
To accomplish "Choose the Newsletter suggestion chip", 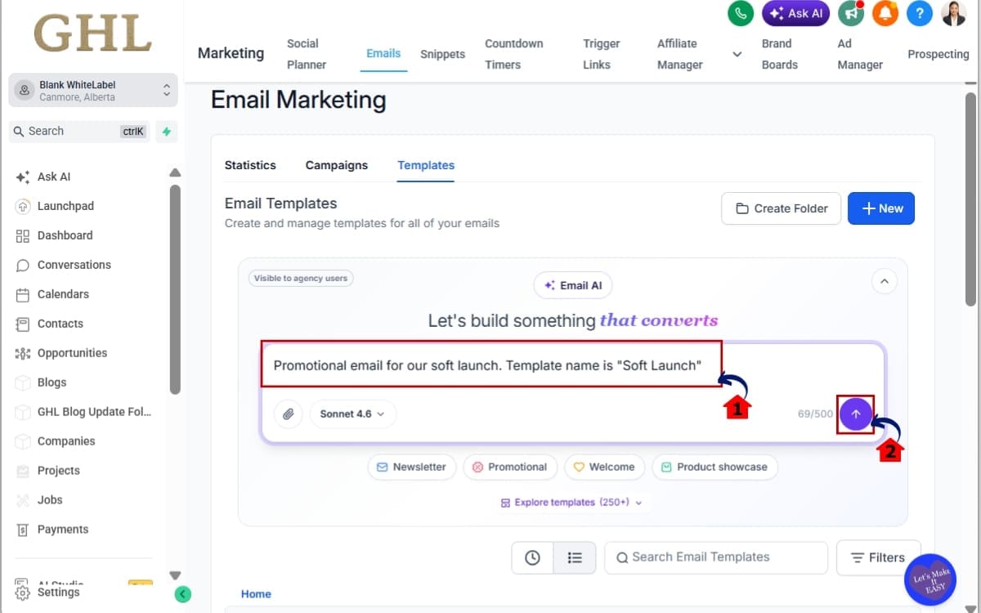I will tap(411, 468).
